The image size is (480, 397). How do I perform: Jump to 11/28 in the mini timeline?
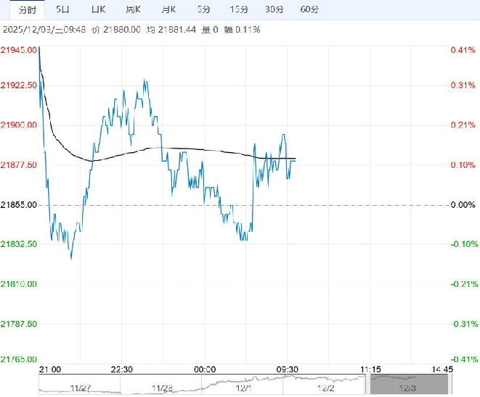click(x=164, y=389)
